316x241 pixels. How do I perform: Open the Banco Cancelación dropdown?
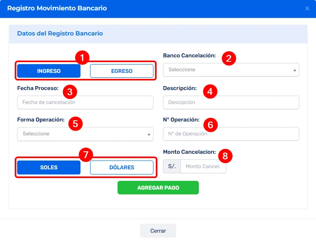(x=231, y=70)
